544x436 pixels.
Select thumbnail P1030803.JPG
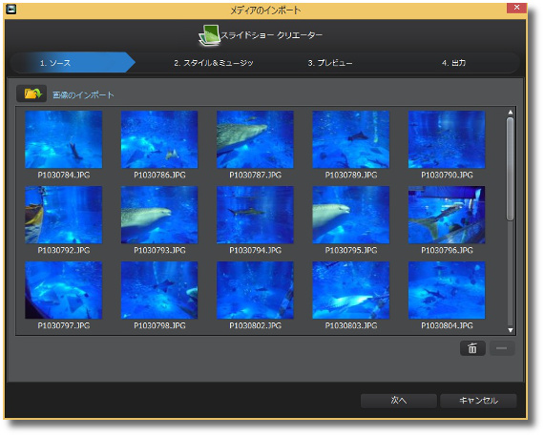pyautogui.click(x=351, y=290)
